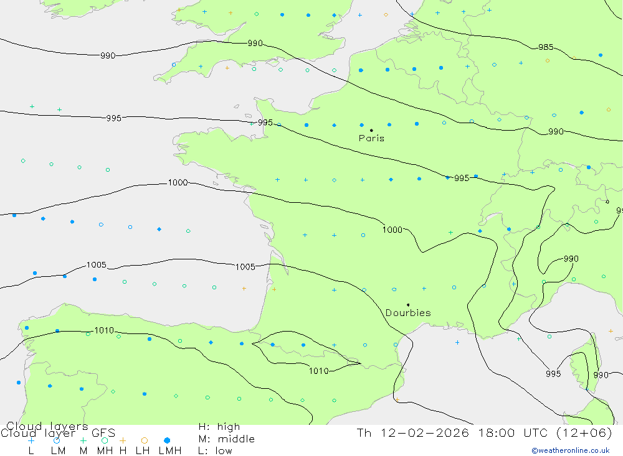623x456 pixels.
Task: Click the blue circle legend symbol for LM
Action: tap(57, 440)
